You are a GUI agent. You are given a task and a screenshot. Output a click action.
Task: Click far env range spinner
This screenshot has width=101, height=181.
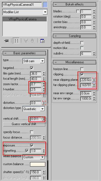coord(94,99)
